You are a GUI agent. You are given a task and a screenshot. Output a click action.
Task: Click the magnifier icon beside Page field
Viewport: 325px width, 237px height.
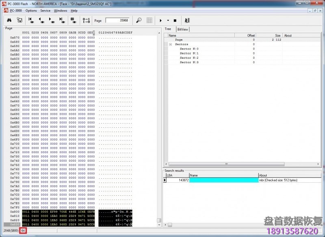point(139,20)
